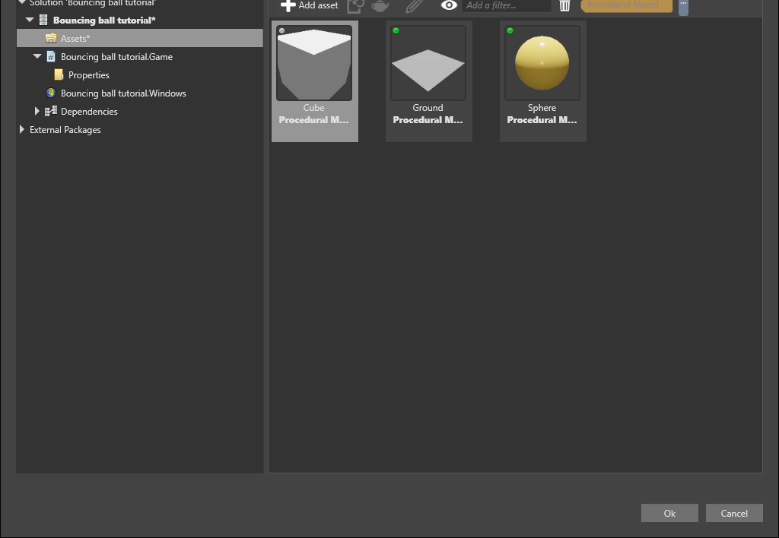Select the yellow Sphere asset thumbnail
This screenshot has width=779, height=538.
pos(542,63)
